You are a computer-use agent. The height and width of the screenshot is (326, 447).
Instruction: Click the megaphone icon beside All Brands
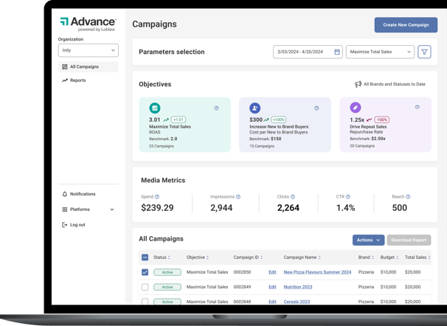358,84
